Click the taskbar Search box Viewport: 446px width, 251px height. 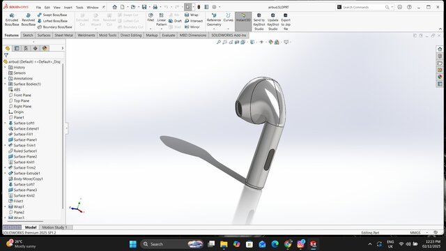pyautogui.click(x=172, y=244)
